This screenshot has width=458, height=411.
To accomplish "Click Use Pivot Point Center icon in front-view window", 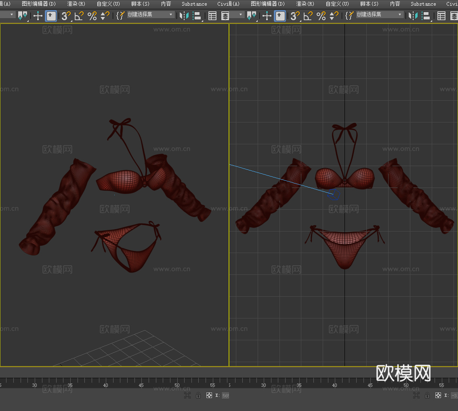I will coord(252,15).
